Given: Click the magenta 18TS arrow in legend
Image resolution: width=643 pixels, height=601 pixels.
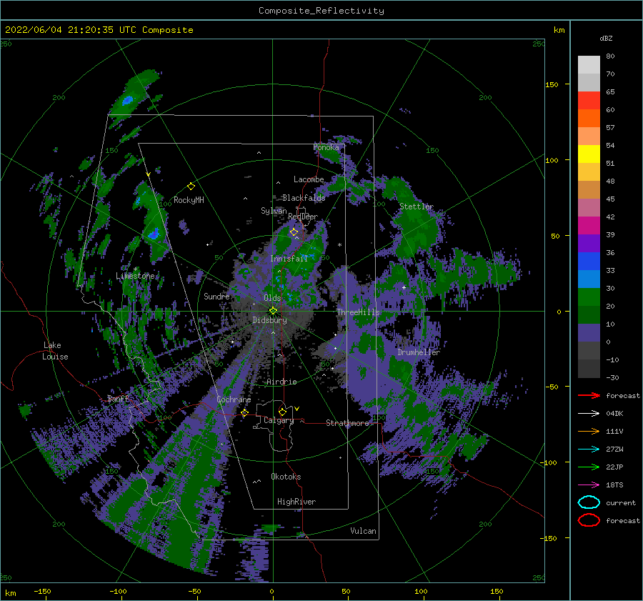Looking at the screenshot, I should click(x=589, y=485).
